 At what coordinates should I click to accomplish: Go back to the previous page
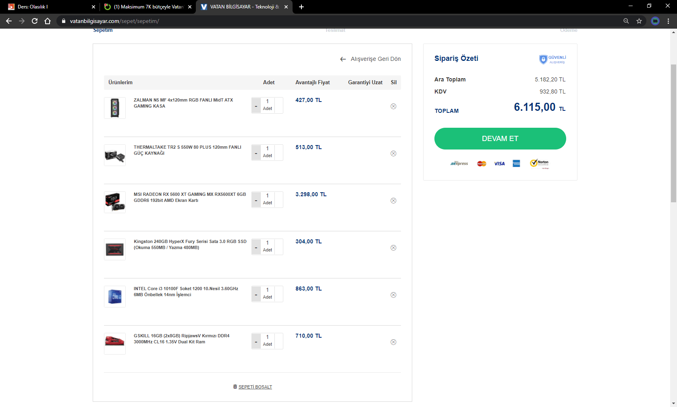[9, 21]
